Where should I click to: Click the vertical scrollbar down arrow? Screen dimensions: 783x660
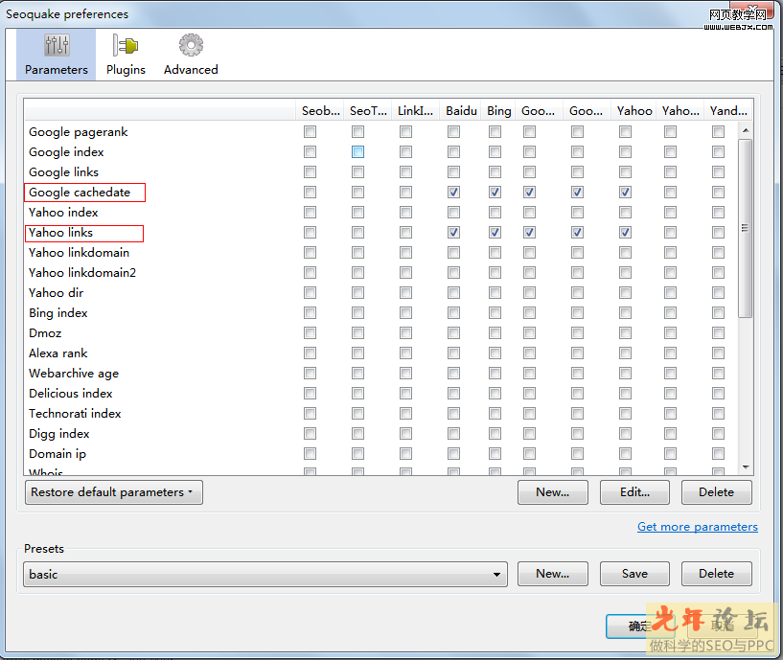(747, 467)
